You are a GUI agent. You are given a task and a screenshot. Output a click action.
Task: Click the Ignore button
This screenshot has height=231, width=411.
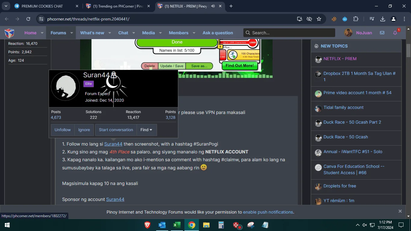click(x=84, y=130)
